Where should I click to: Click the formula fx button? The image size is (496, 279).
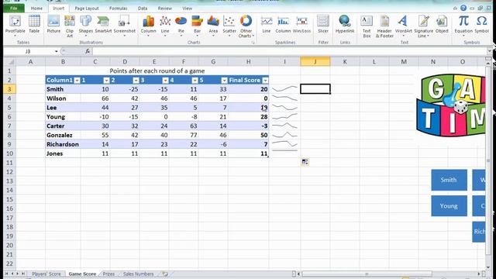(x=88, y=51)
